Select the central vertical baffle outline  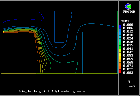pyautogui.click(x=59, y=26)
